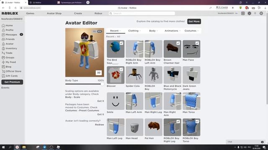Open Messages from the sidebar icon
The height and width of the screenshot is (150, 268).
[3, 35]
